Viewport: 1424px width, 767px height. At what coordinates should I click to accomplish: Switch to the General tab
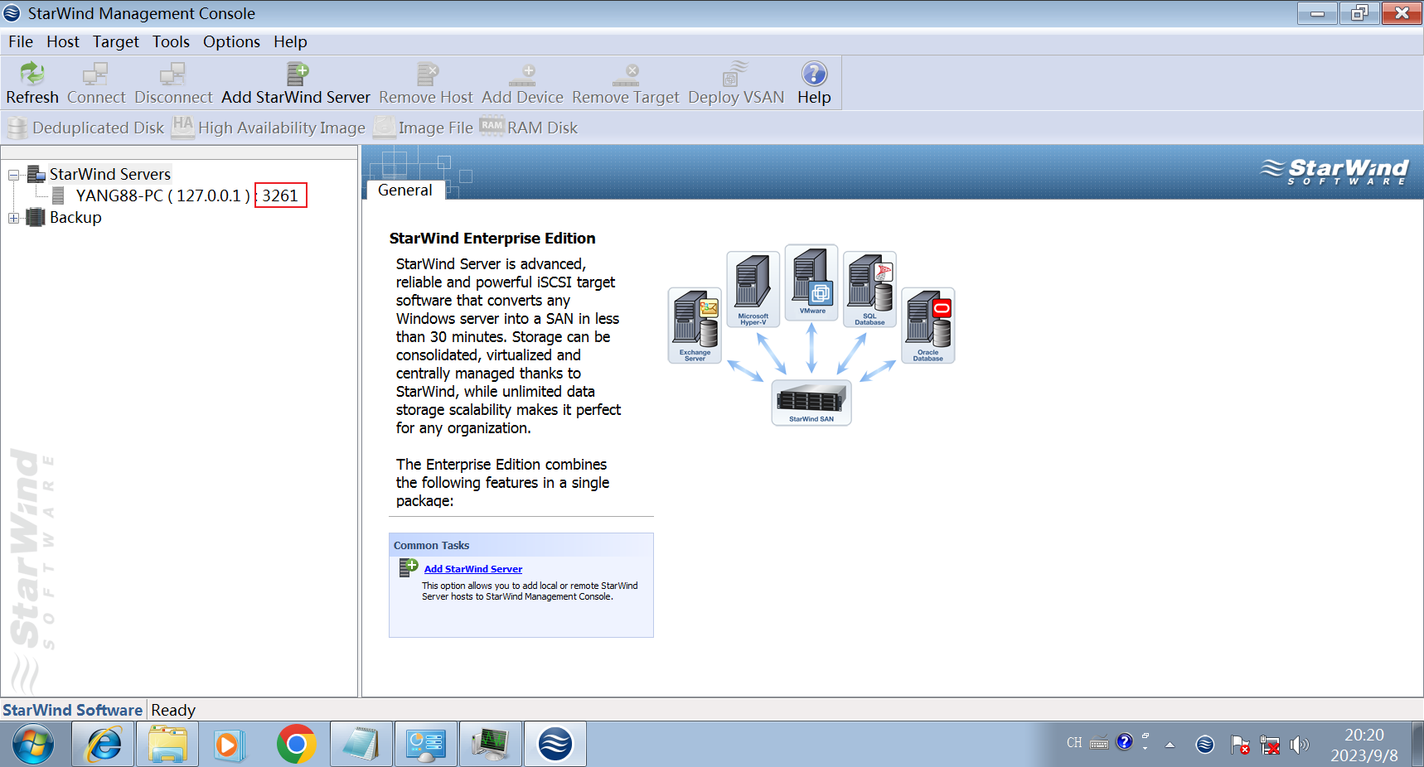[x=404, y=190]
